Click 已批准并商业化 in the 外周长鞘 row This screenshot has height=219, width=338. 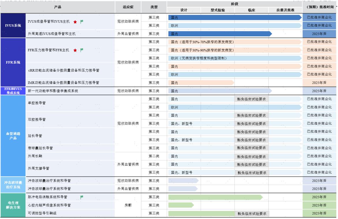(319, 156)
